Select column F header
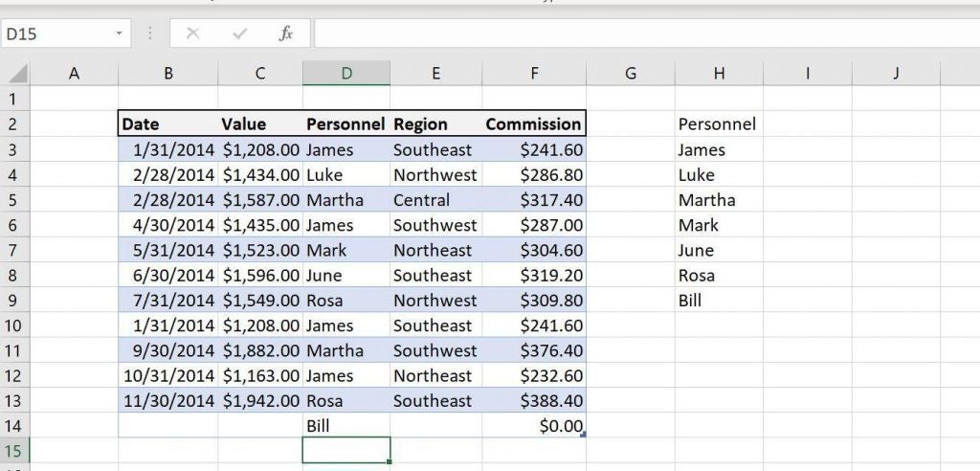980x471 pixels. click(x=534, y=73)
